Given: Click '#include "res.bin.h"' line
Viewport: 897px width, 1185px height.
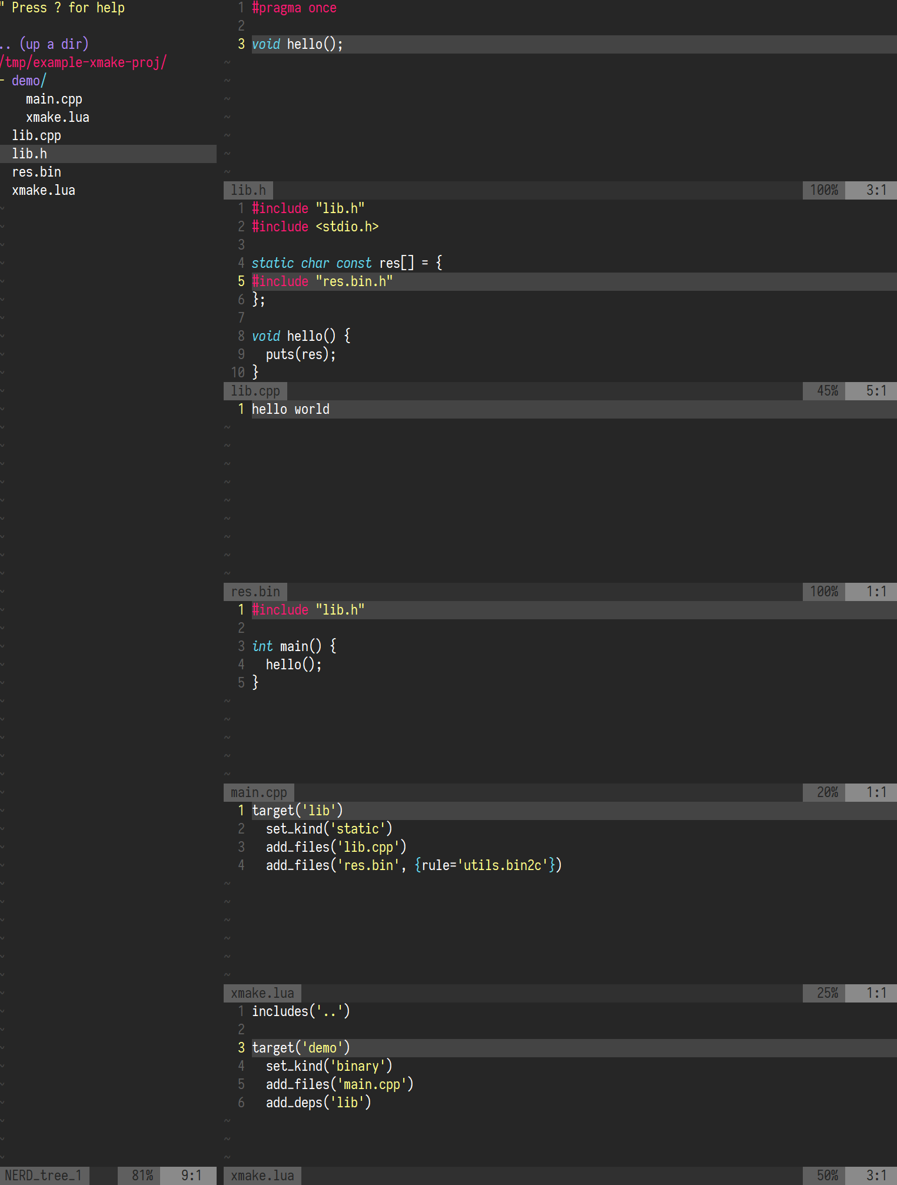Looking at the screenshot, I should [x=323, y=281].
